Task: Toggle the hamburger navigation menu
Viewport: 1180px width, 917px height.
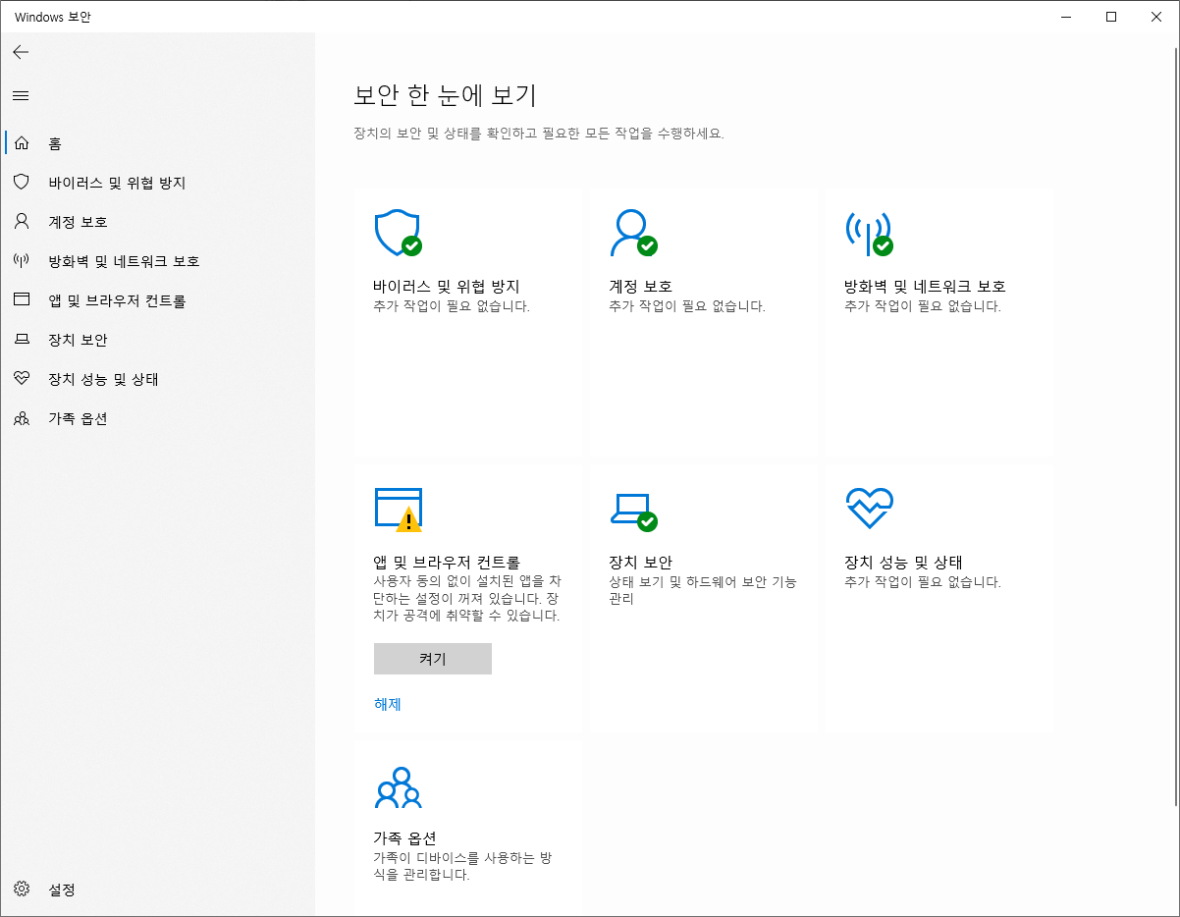Action: point(21,95)
